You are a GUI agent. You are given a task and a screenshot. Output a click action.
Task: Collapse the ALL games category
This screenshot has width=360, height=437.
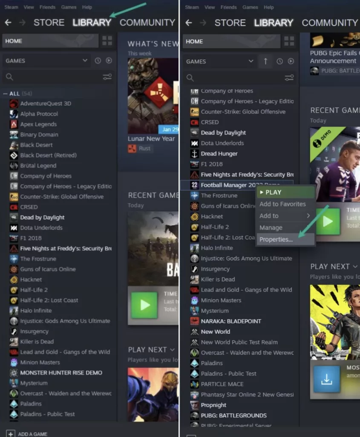pyautogui.click(x=5, y=93)
